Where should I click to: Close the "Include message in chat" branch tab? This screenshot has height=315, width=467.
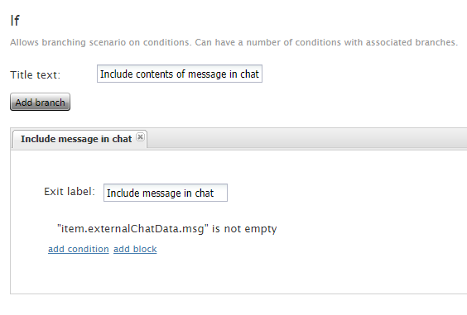(x=140, y=136)
